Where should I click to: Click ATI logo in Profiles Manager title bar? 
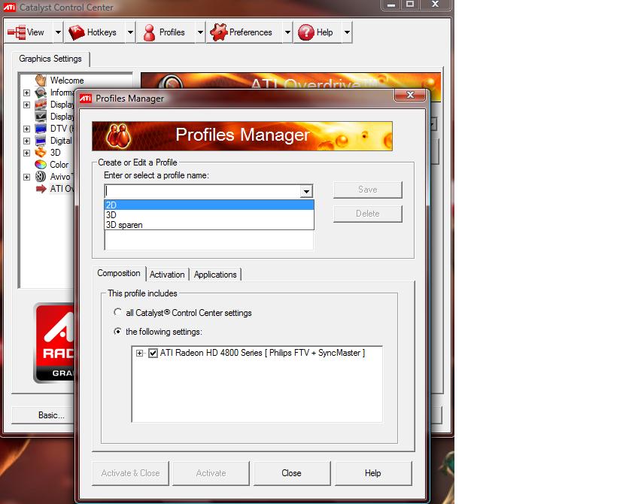click(86, 99)
